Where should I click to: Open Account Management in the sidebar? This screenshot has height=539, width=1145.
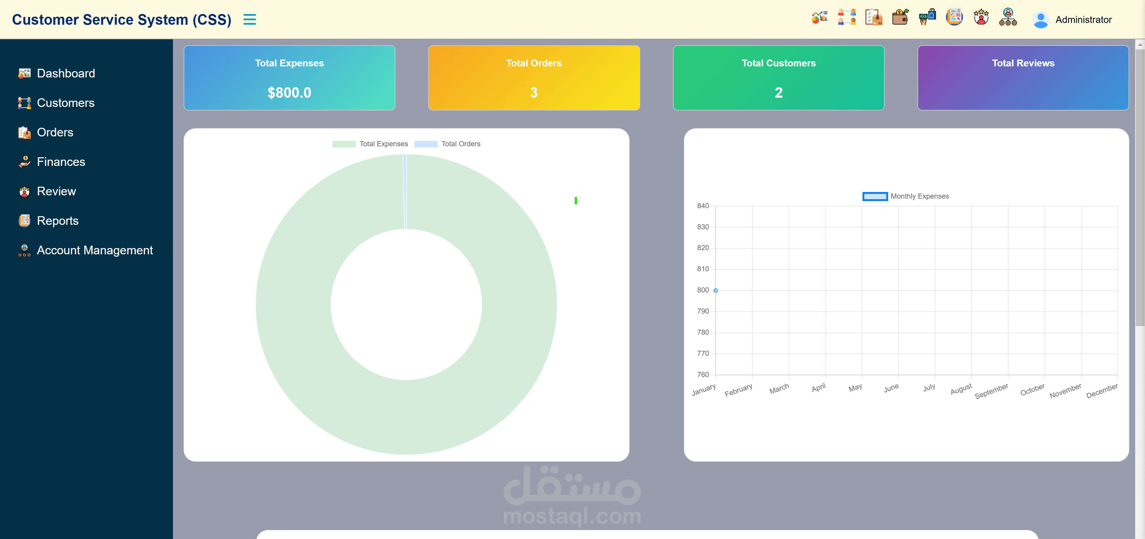point(95,250)
